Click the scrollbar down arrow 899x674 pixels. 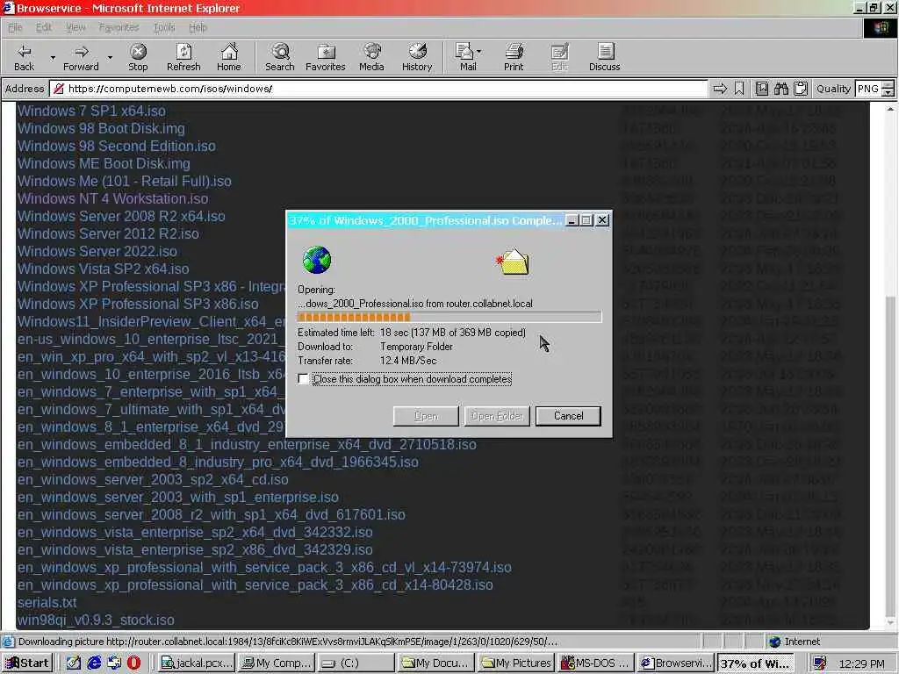coord(890,623)
